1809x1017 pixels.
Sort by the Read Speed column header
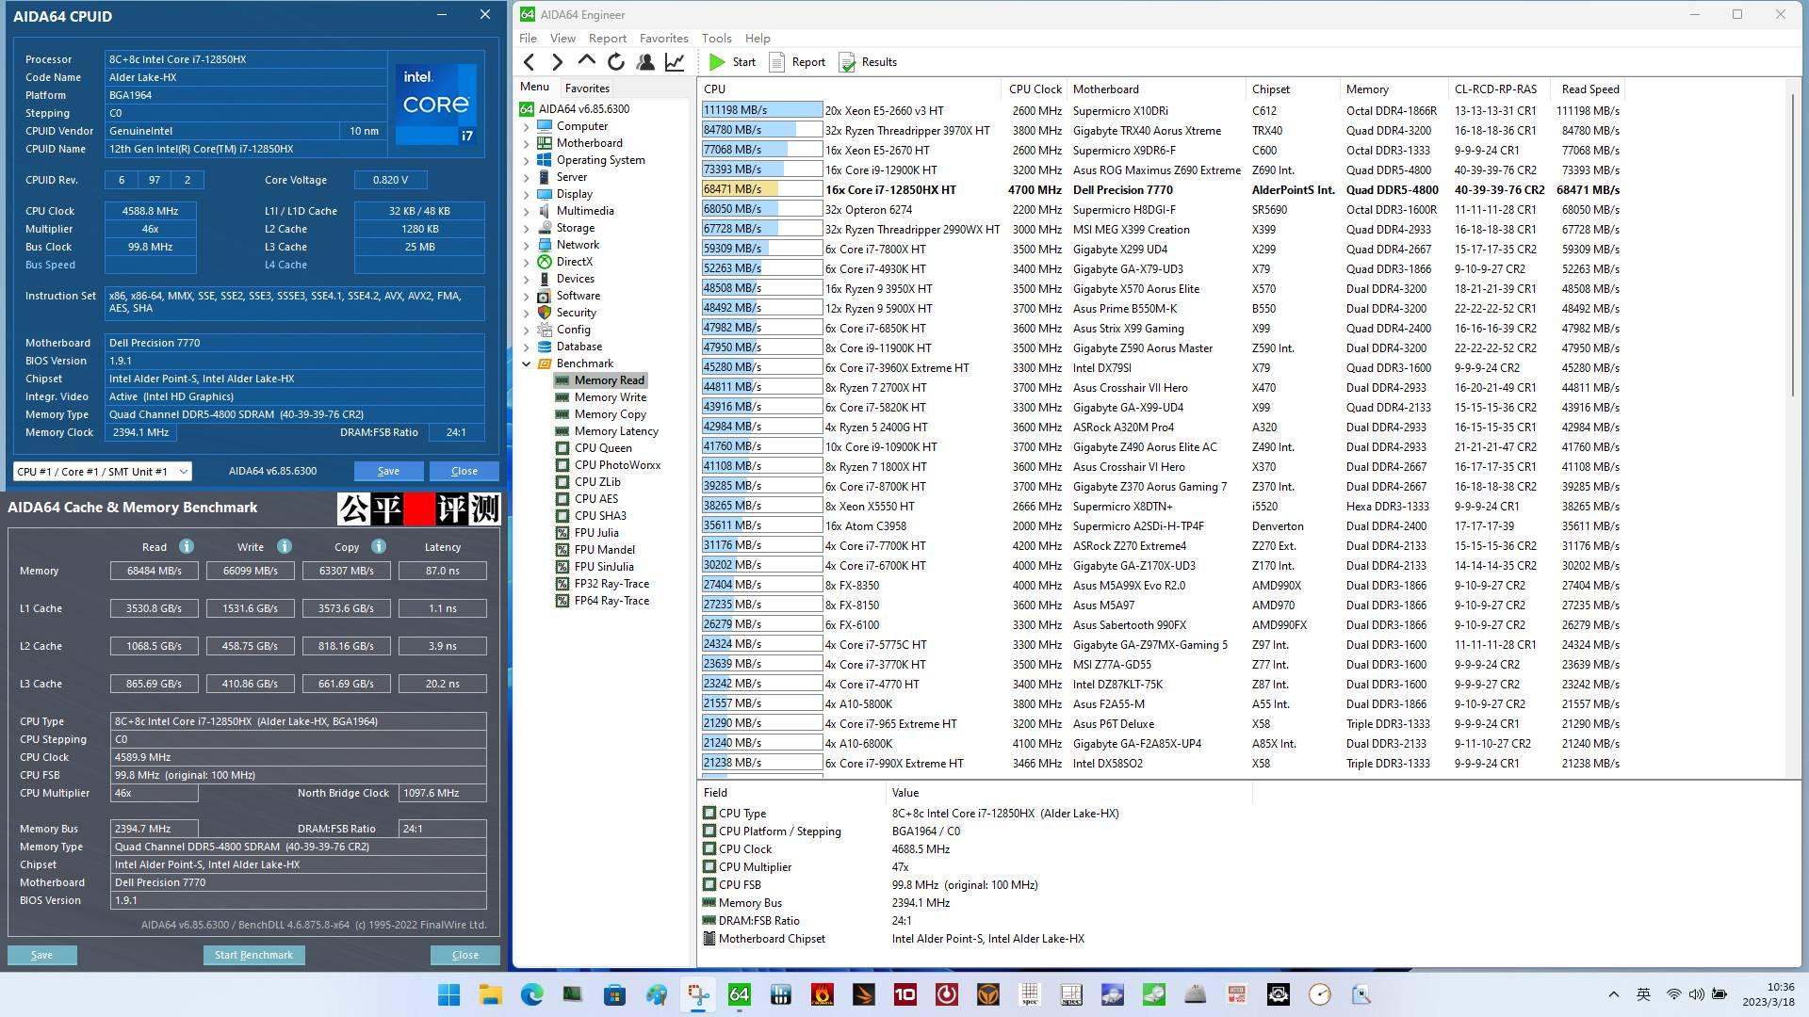pyautogui.click(x=1589, y=89)
